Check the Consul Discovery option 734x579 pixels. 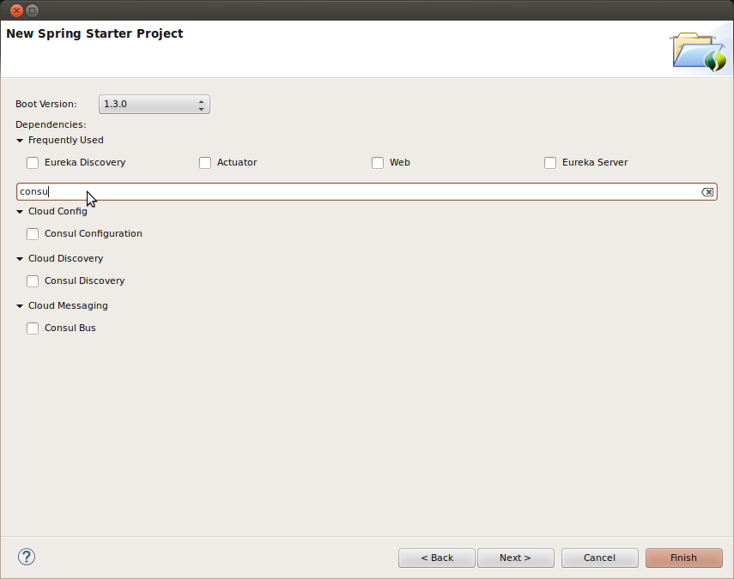[x=33, y=281]
